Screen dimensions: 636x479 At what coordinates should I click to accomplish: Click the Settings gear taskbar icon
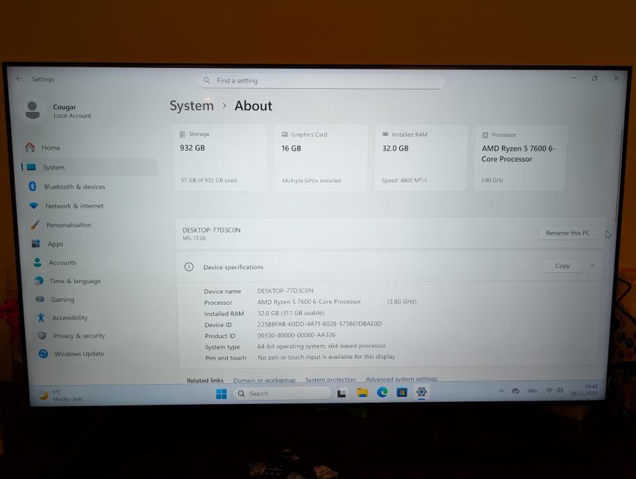[421, 392]
